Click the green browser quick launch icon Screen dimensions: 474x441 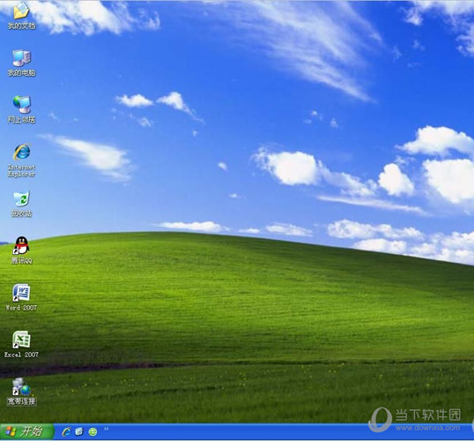[x=93, y=432]
